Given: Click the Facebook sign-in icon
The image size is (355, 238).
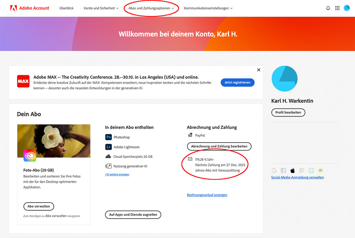Looking at the screenshot, I should coord(283,170).
